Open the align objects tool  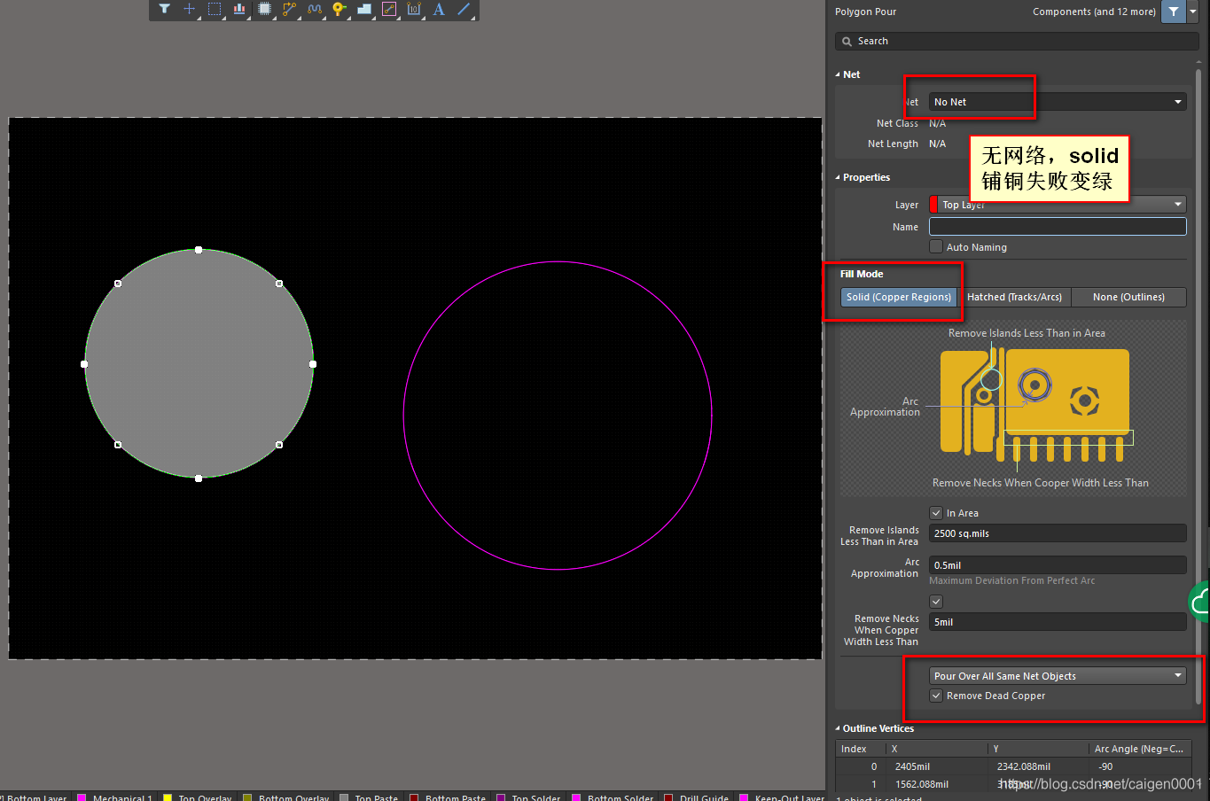(239, 10)
